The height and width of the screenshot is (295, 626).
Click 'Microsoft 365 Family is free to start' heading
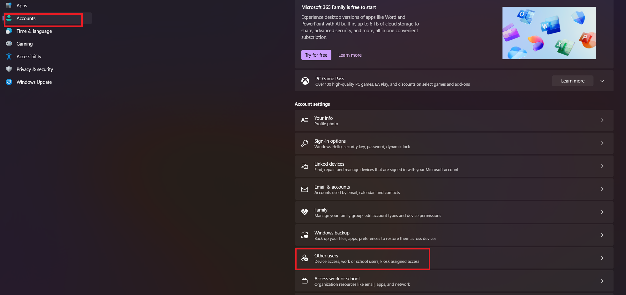[339, 7]
